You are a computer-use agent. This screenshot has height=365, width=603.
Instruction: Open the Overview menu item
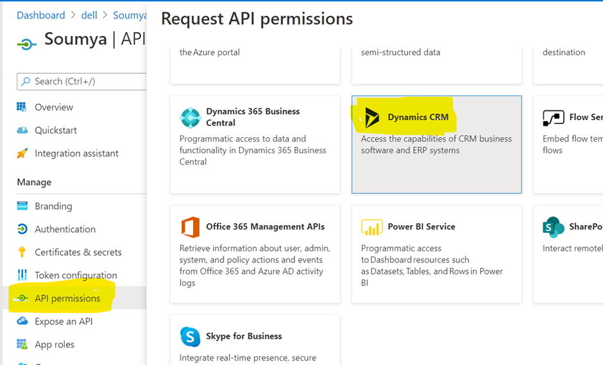pyautogui.click(x=54, y=107)
